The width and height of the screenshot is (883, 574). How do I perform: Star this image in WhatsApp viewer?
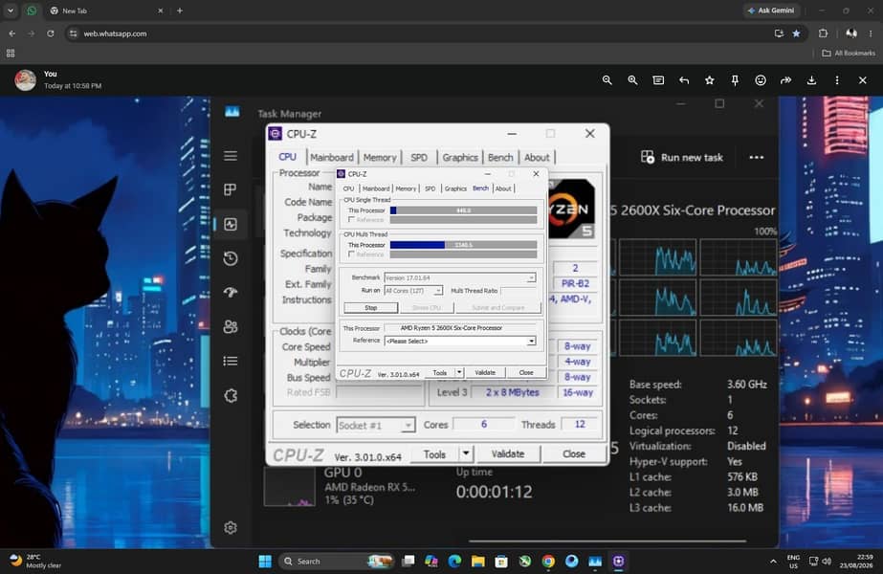(710, 80)
